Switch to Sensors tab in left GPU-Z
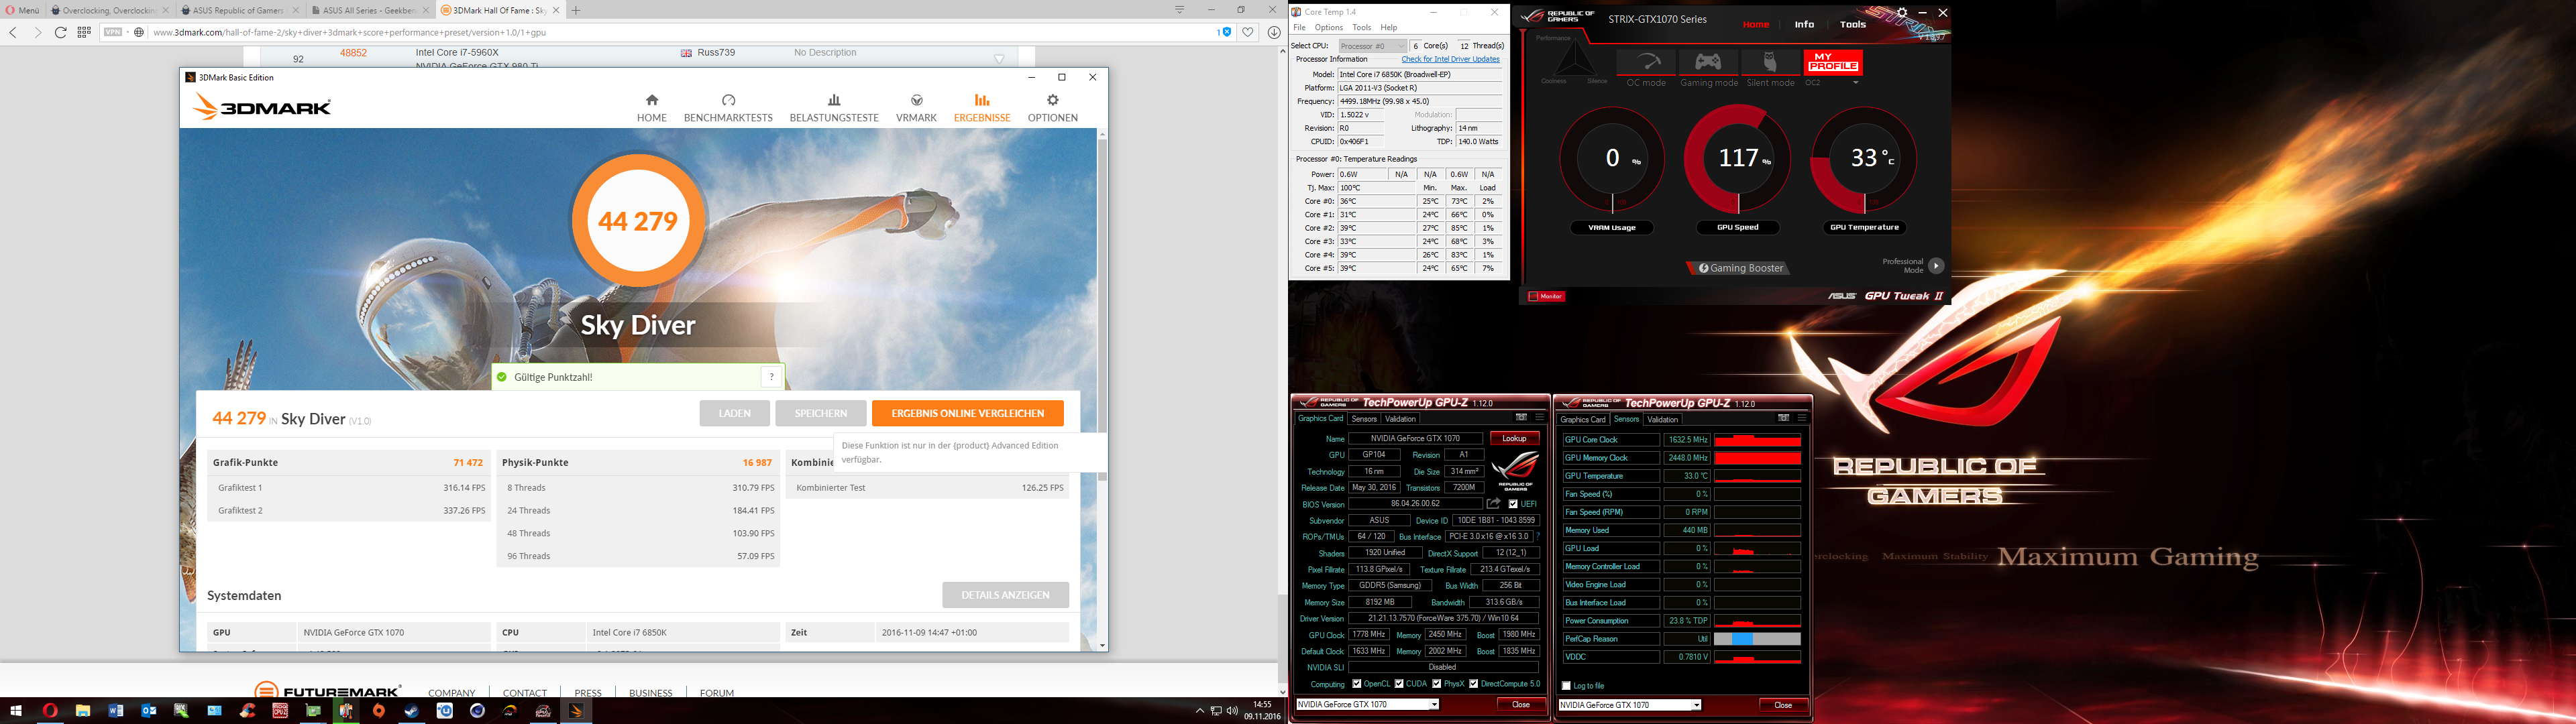Screen dimensions: 2576x724 [1363, 419]
